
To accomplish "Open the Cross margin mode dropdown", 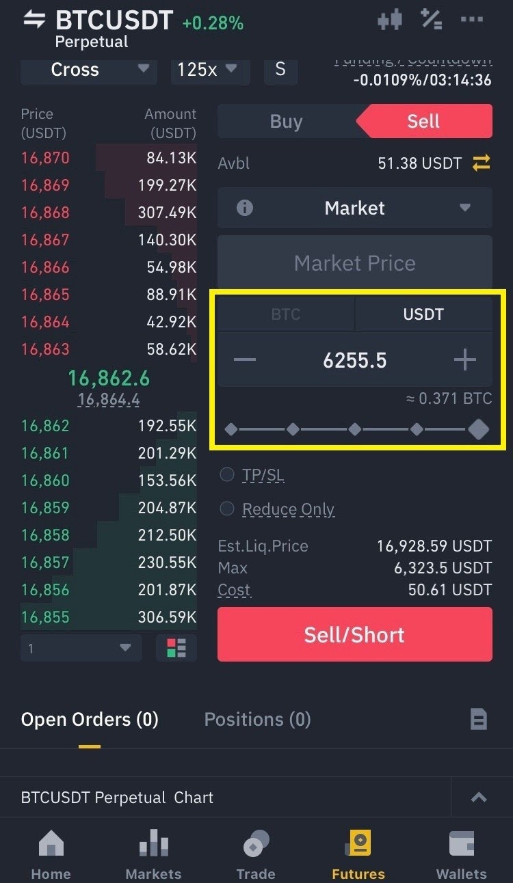I will 88,70.
